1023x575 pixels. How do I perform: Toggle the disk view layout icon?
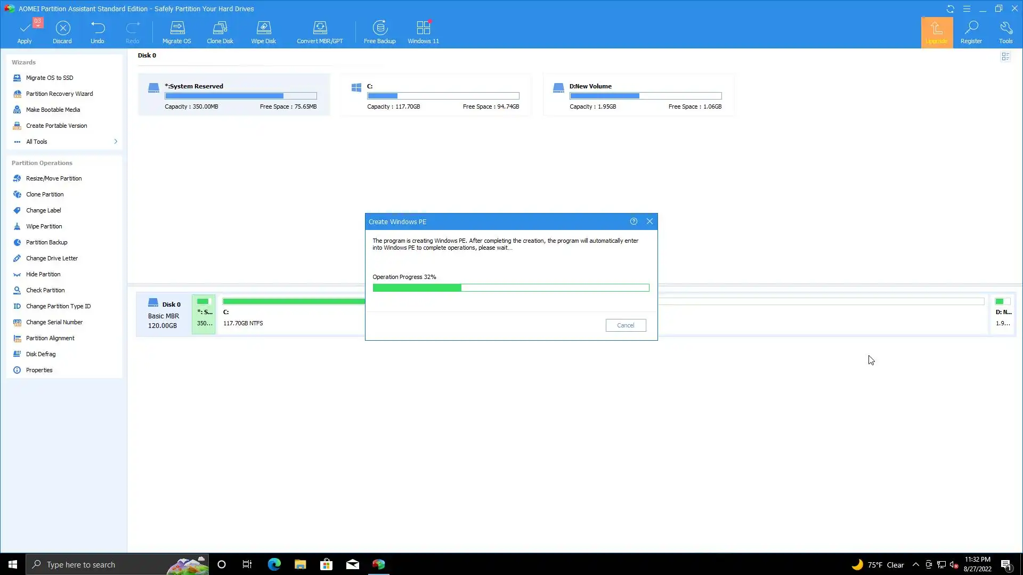point(1005,56)
